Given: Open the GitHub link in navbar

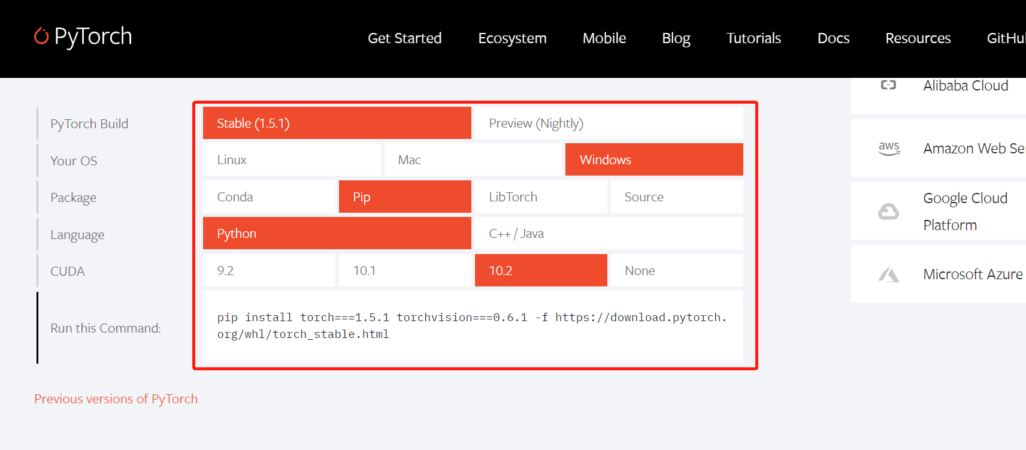Looking at the screenshot, I should point(1006,38).
